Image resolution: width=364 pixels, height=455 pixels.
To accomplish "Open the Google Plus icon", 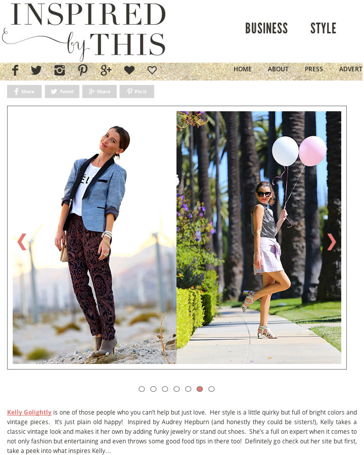I will [106, 70].
